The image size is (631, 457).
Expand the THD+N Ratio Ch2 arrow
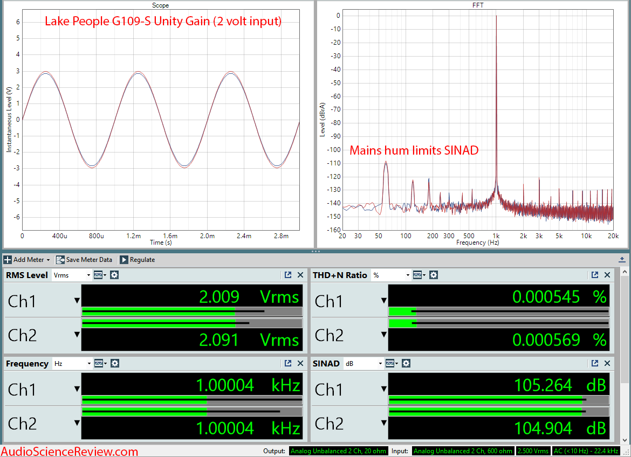[x=384, y=335]
